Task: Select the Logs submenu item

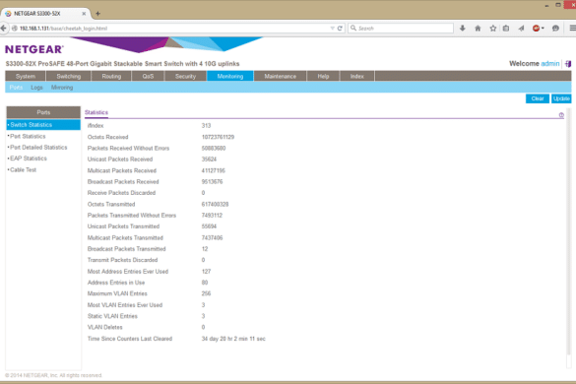Action: (36, 88)
